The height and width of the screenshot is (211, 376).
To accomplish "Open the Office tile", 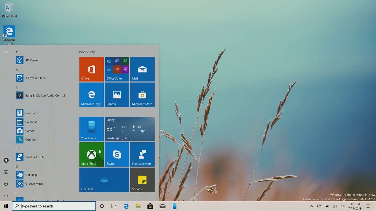I will pyautogui.click(x=92, y=69).
